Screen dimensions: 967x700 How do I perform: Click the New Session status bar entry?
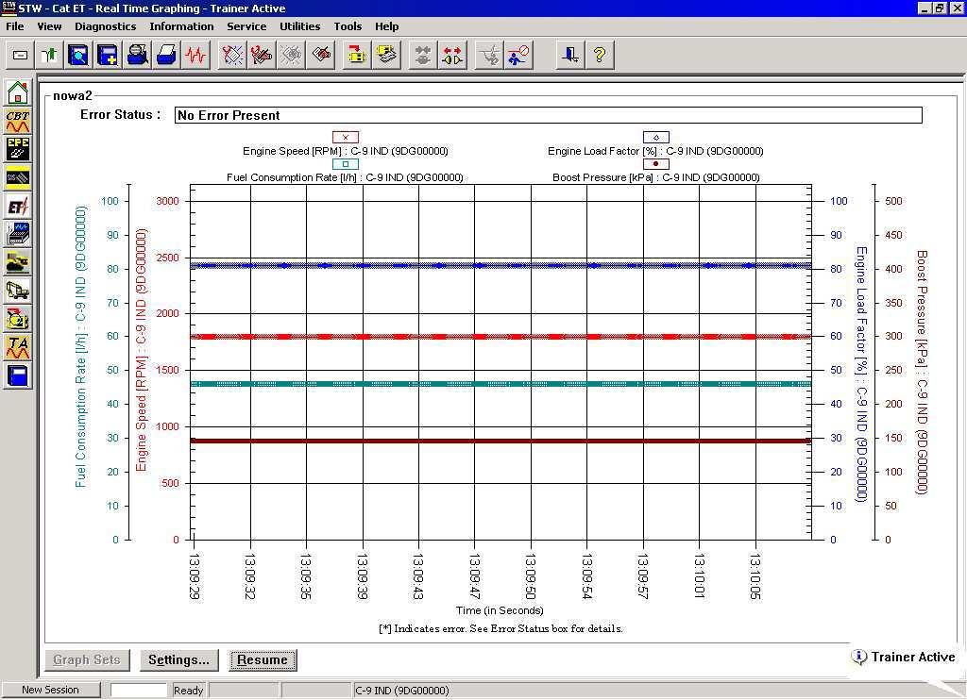click(51, 691)
